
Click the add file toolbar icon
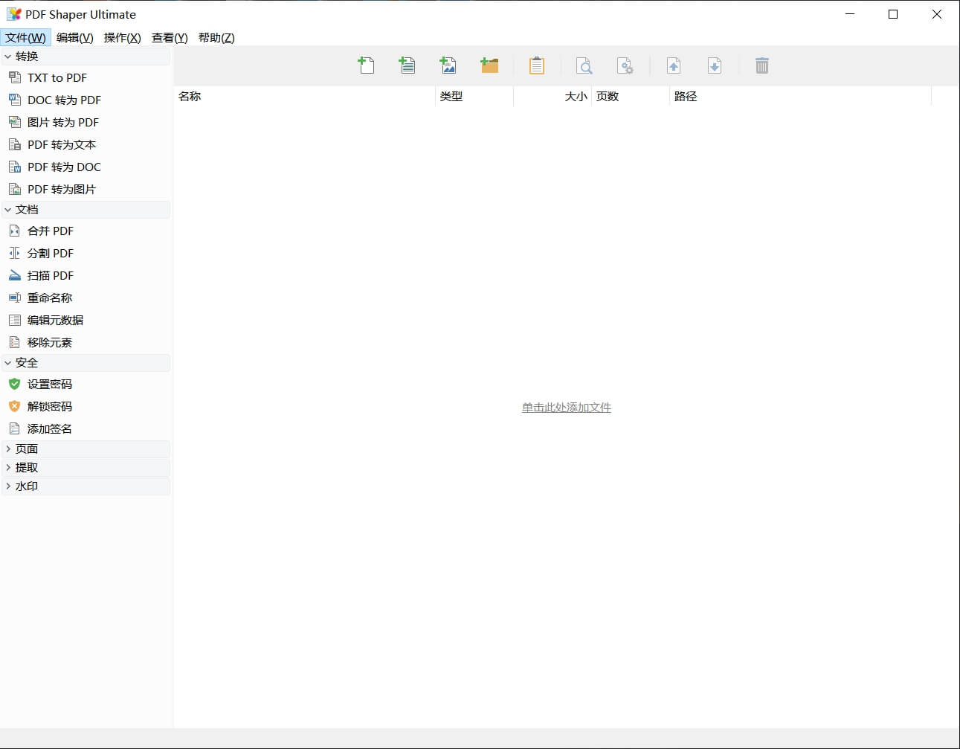[x=366, y=65]
